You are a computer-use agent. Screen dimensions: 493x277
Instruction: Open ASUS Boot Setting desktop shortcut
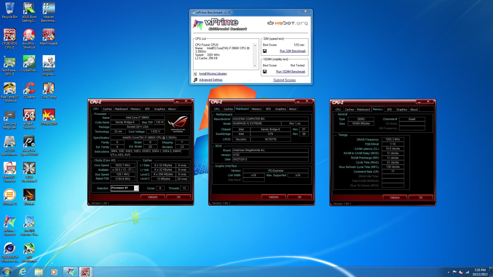(29, 12)
